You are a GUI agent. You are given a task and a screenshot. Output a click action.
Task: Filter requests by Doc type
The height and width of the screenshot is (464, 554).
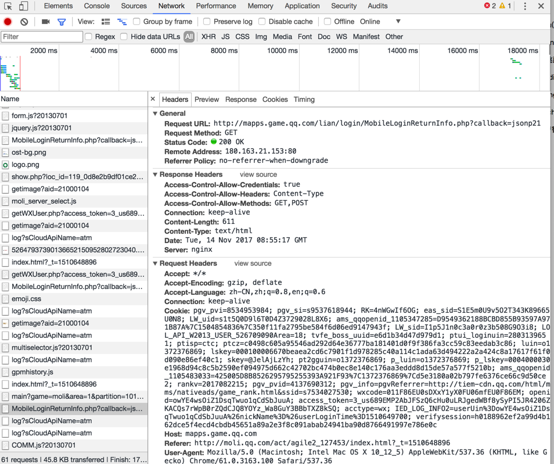(x=324, y=37)
